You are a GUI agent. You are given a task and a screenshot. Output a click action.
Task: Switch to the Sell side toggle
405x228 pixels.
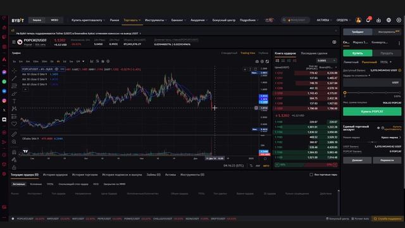(387, 53)
